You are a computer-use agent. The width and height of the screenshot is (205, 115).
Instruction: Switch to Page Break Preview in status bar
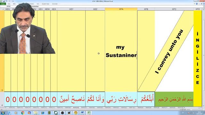tap(185, 110)
